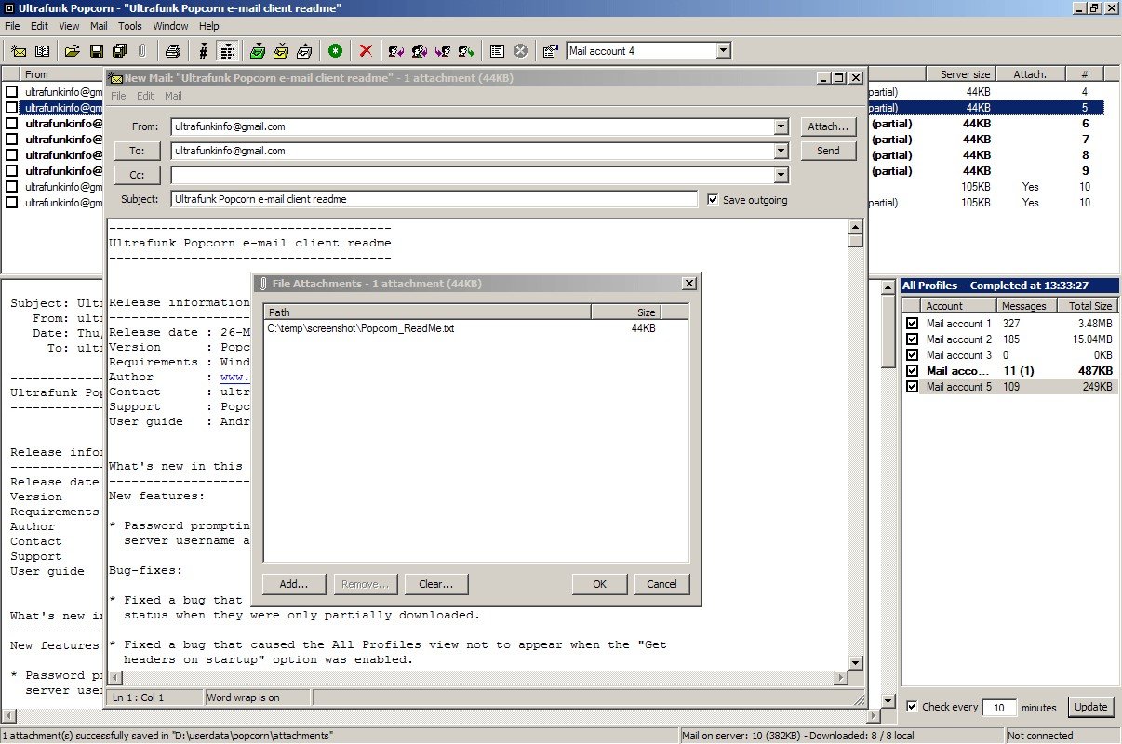Screen dimensions: 1122x744
Task: Expand the To address dropdown arrow
Action: click(781, 151)
